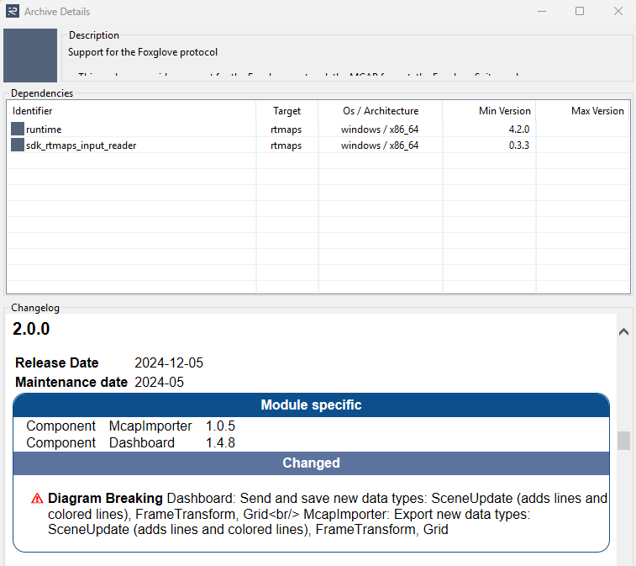Sort dependencies by Identifier column header

tap(33, 111)
